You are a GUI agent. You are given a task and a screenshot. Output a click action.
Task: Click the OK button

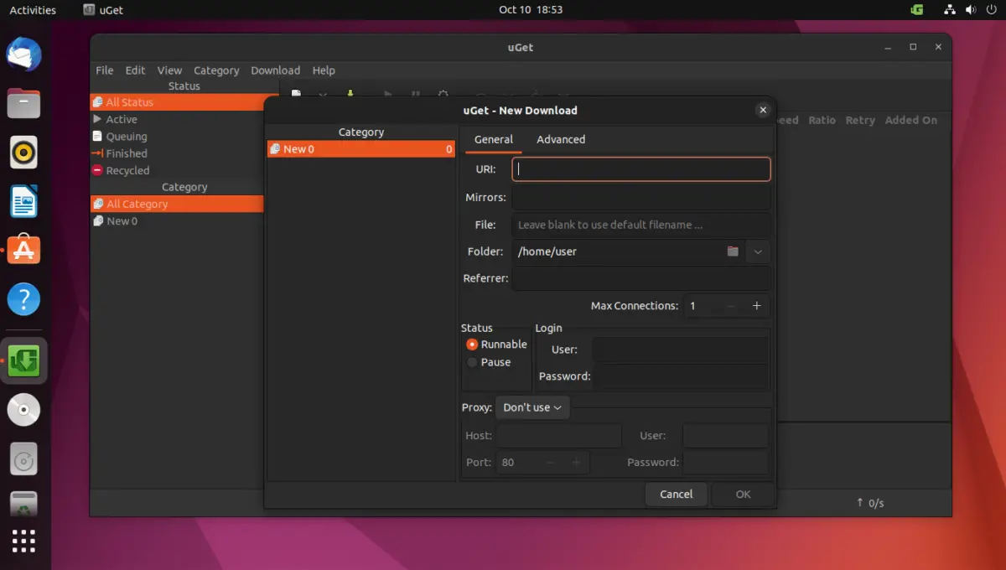click(743, 495)
